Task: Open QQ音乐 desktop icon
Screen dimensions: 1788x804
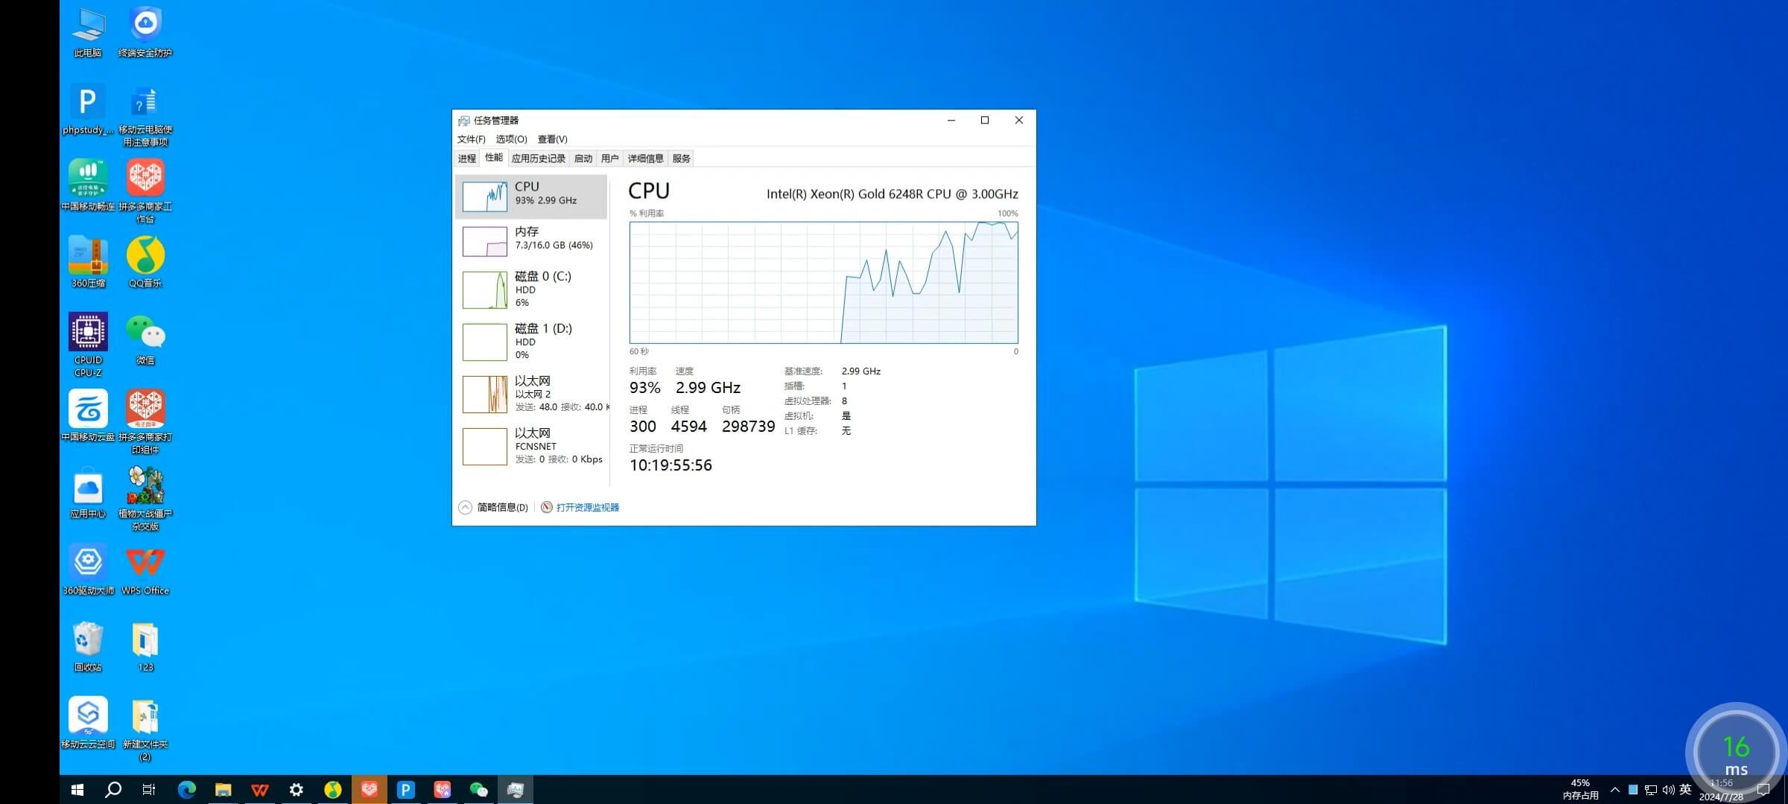Action: click(x=145, y=262)
